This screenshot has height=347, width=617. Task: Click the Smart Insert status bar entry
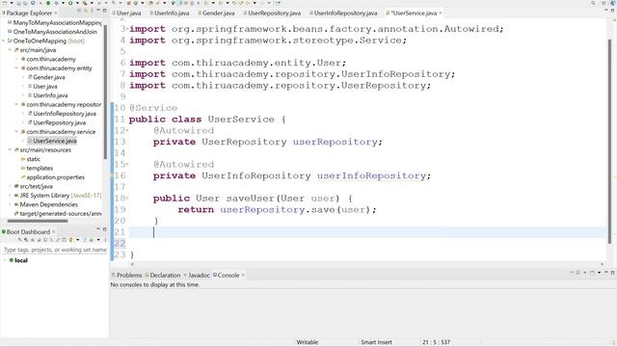pyautogui.click(x=376, y=342)
